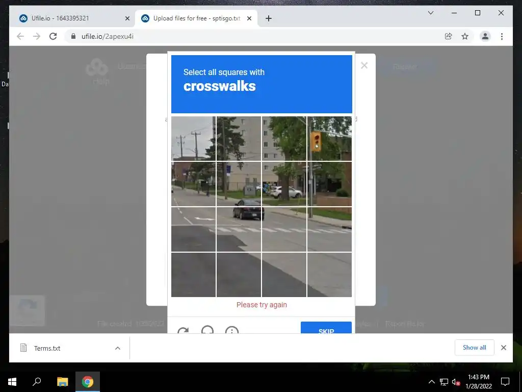Go forward to the next page
Image resolution: width=522 pixels, height=392 pixels.
tap(37, 36)
